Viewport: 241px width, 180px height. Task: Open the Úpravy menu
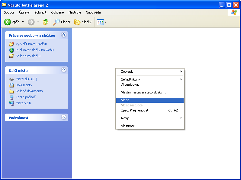[24, 12]
